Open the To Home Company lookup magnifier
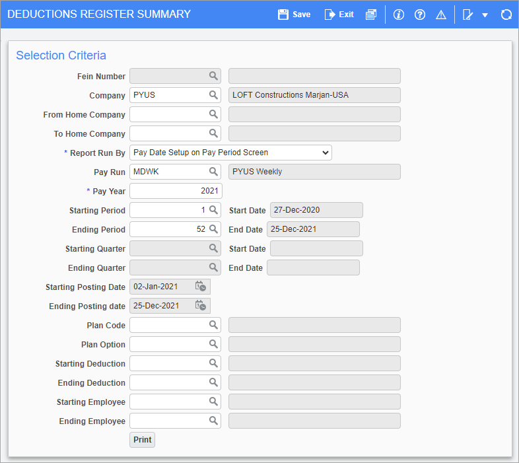The width and height of the screenshot is (519, 463). tap(213, 133)
